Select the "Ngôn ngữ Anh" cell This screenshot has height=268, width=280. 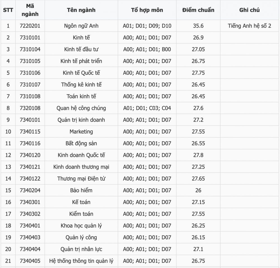[x=81, y=26]
